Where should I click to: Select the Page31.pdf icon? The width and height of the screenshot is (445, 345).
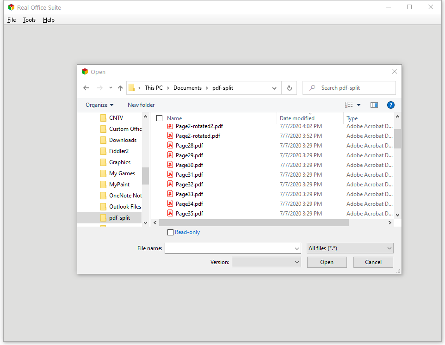tap(170, 174)
